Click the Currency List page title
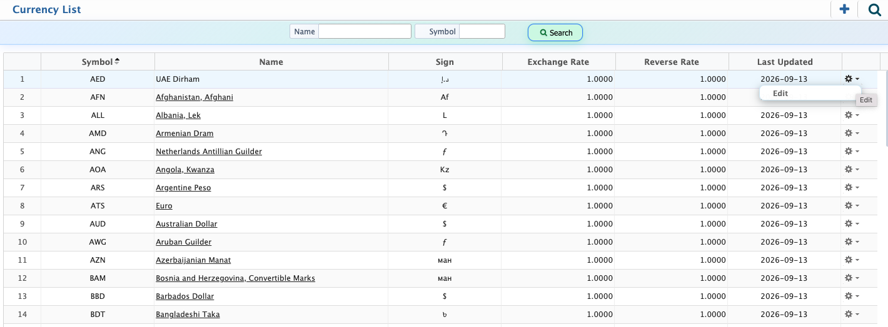 47,9
